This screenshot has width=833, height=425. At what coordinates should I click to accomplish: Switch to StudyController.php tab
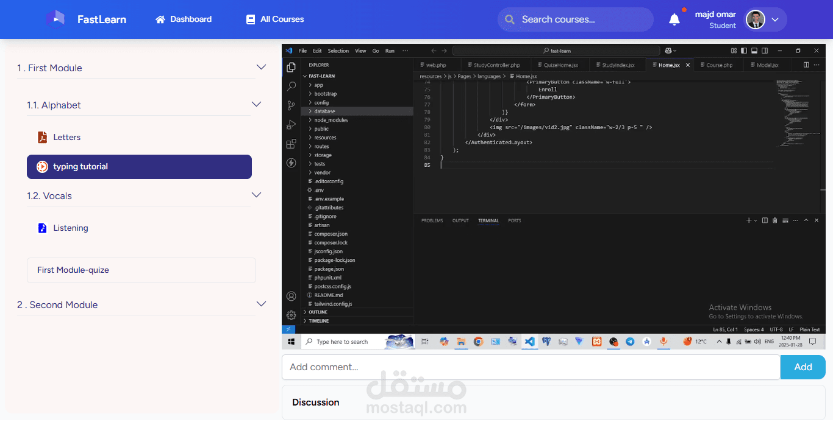(x=496, y=65)
